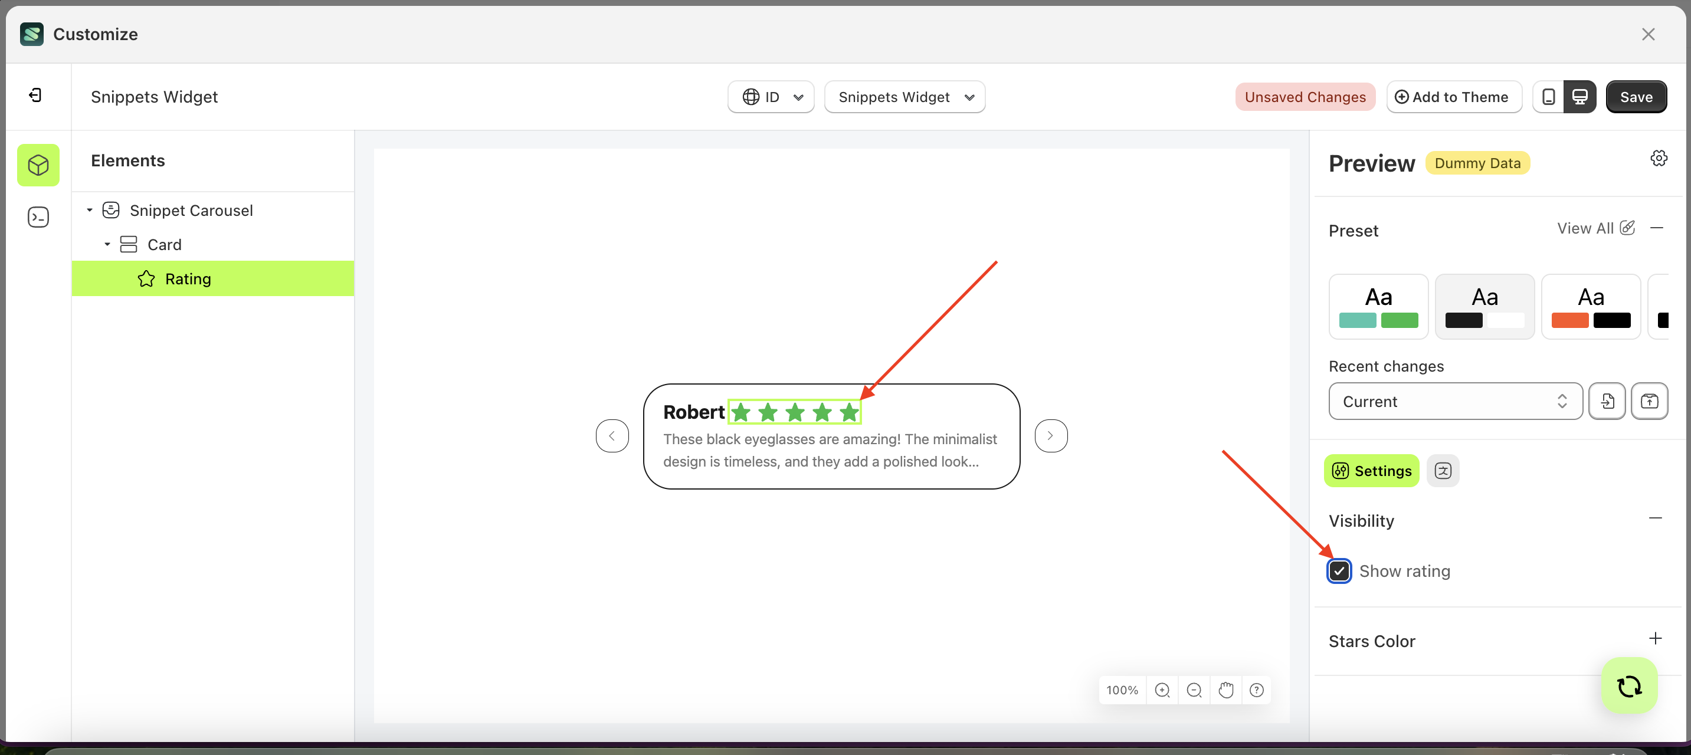Screen dimensions: 1691x755
Task: Activate the hand pan tool on the canvas
Action: pos(1225,690)
